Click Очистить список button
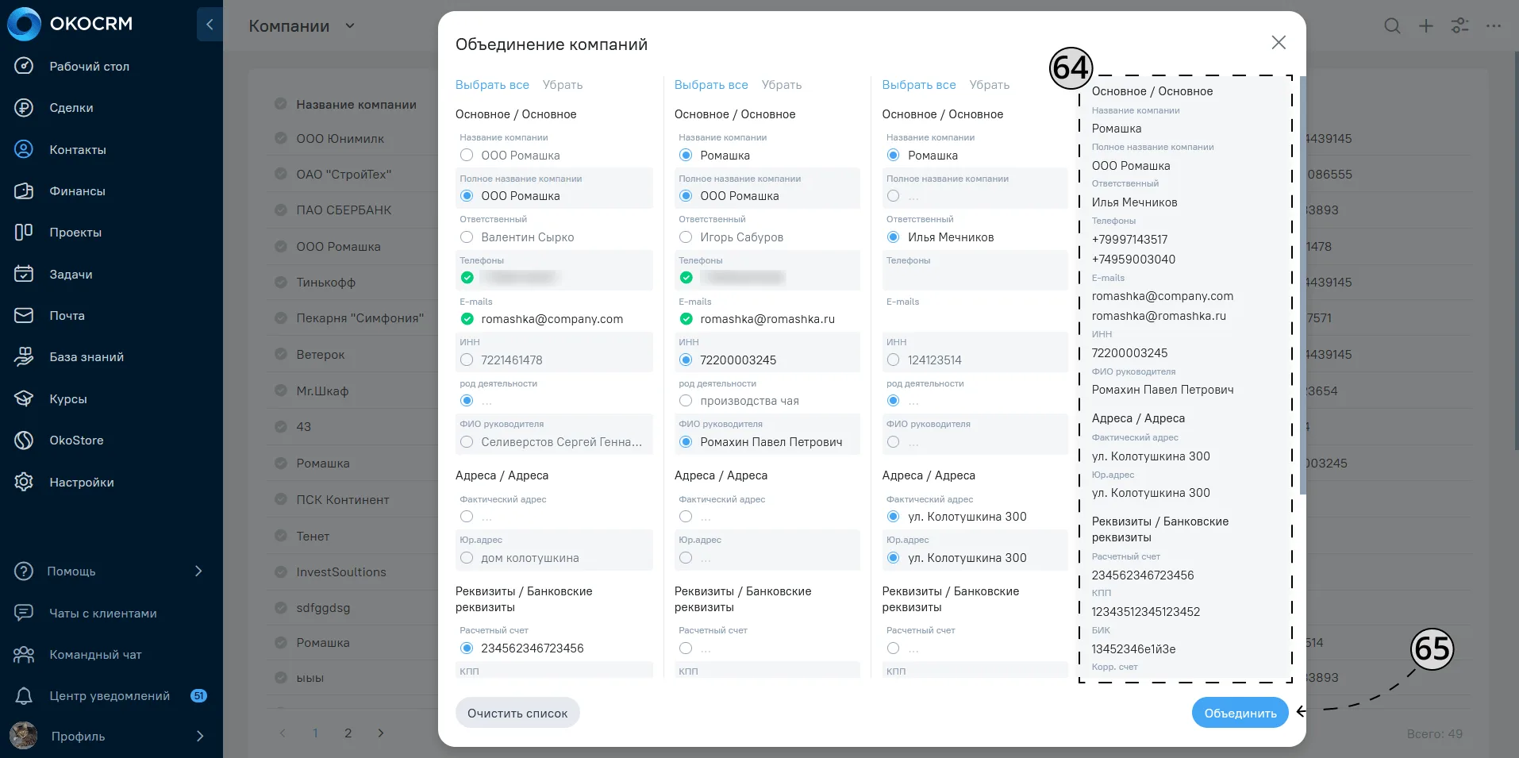1519x758 pixels. [x=517, y=713]
